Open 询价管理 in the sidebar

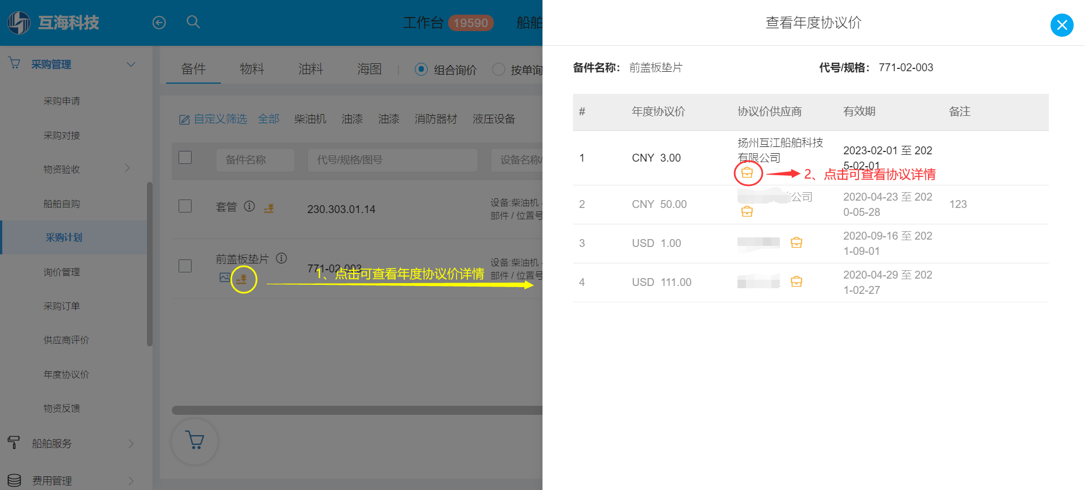tap(62, 272)
